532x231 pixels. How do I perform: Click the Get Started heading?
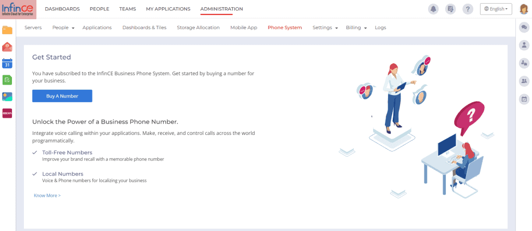tap(51, 57)
